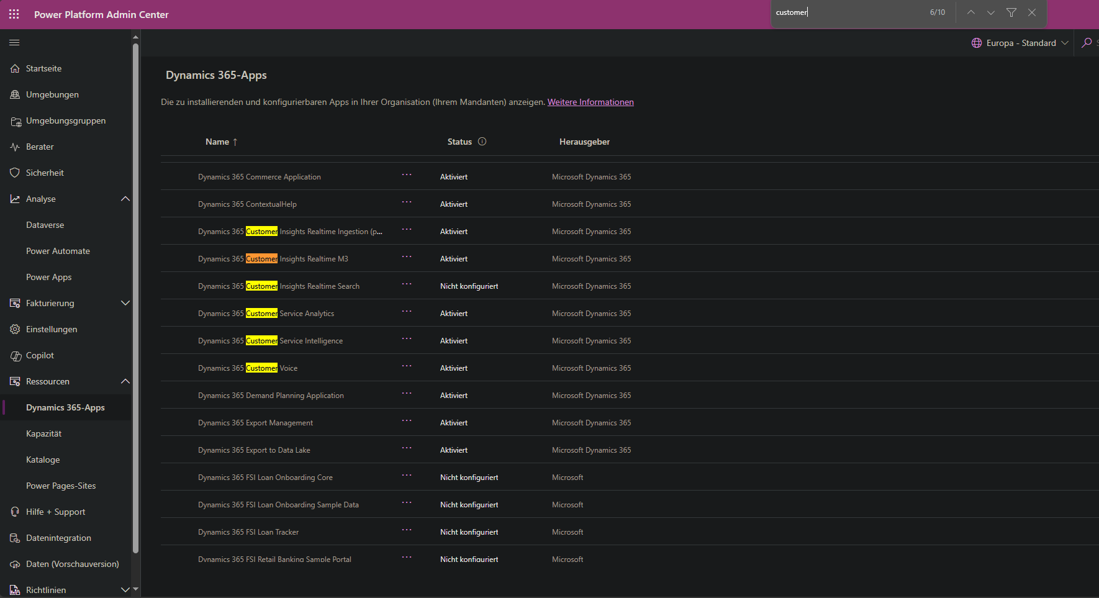Click the globe icon for region
Screen dimensions: 1099x598
point(977,43)
